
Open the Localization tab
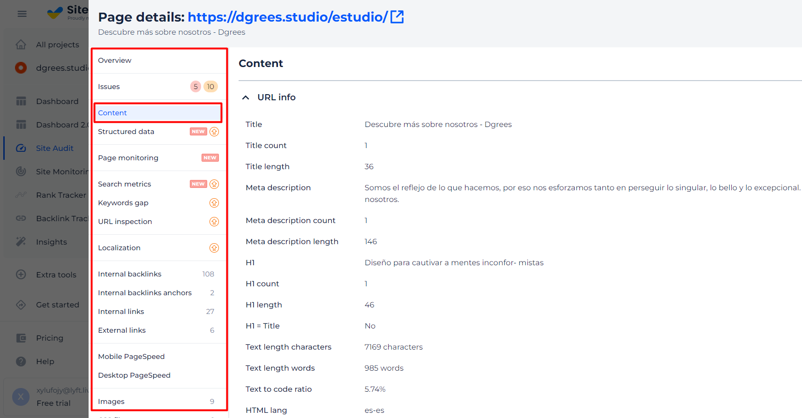[x=158, y=248]
